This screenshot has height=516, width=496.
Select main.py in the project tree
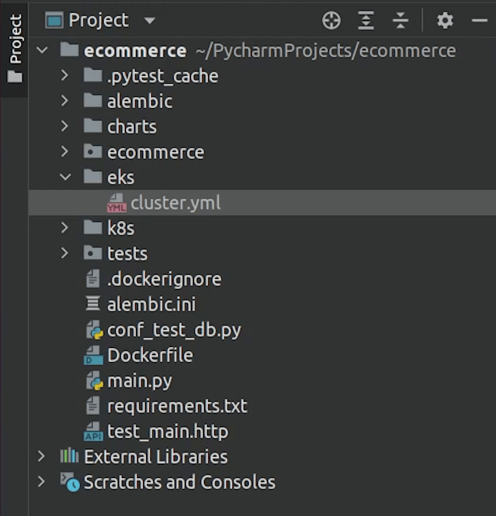pyautogui.click(x=139, y=381)
